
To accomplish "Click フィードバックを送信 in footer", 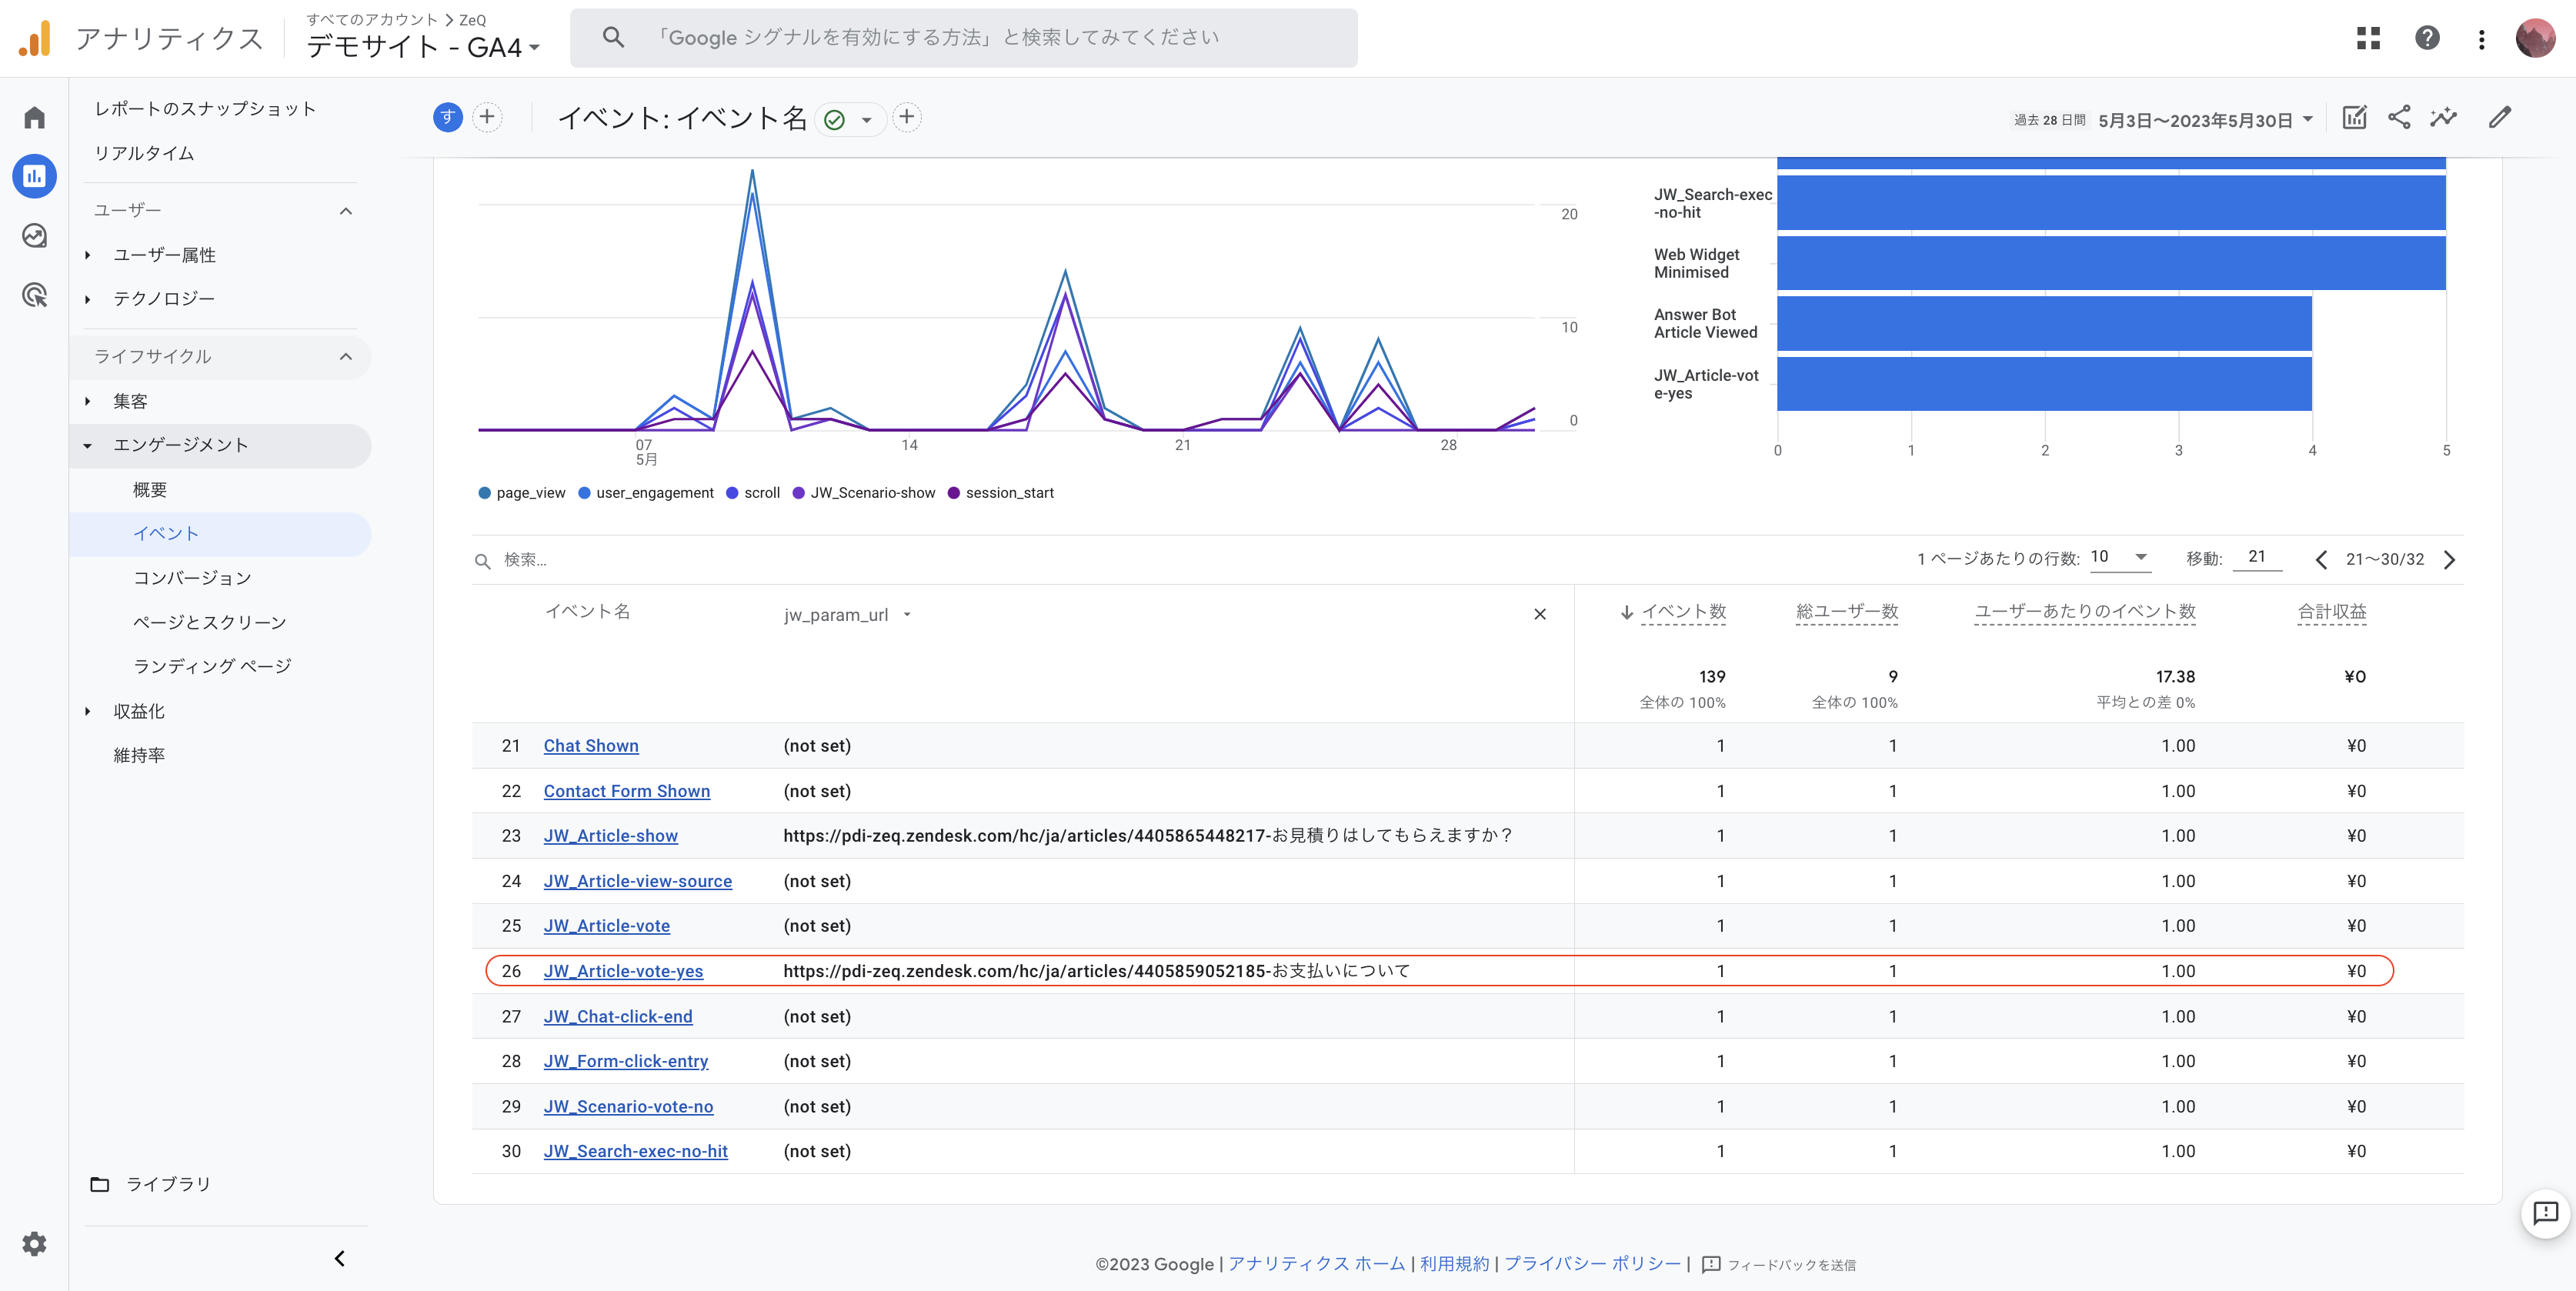I will (1780, 1264).
